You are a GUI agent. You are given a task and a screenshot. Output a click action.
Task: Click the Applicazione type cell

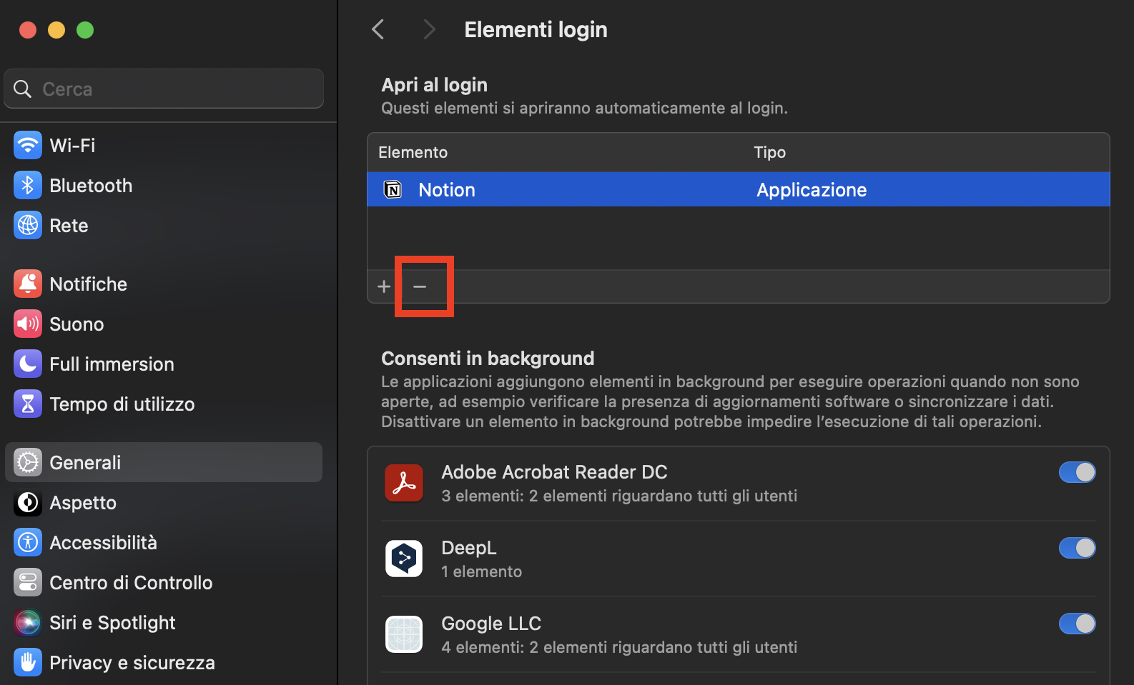coord(812,190)
